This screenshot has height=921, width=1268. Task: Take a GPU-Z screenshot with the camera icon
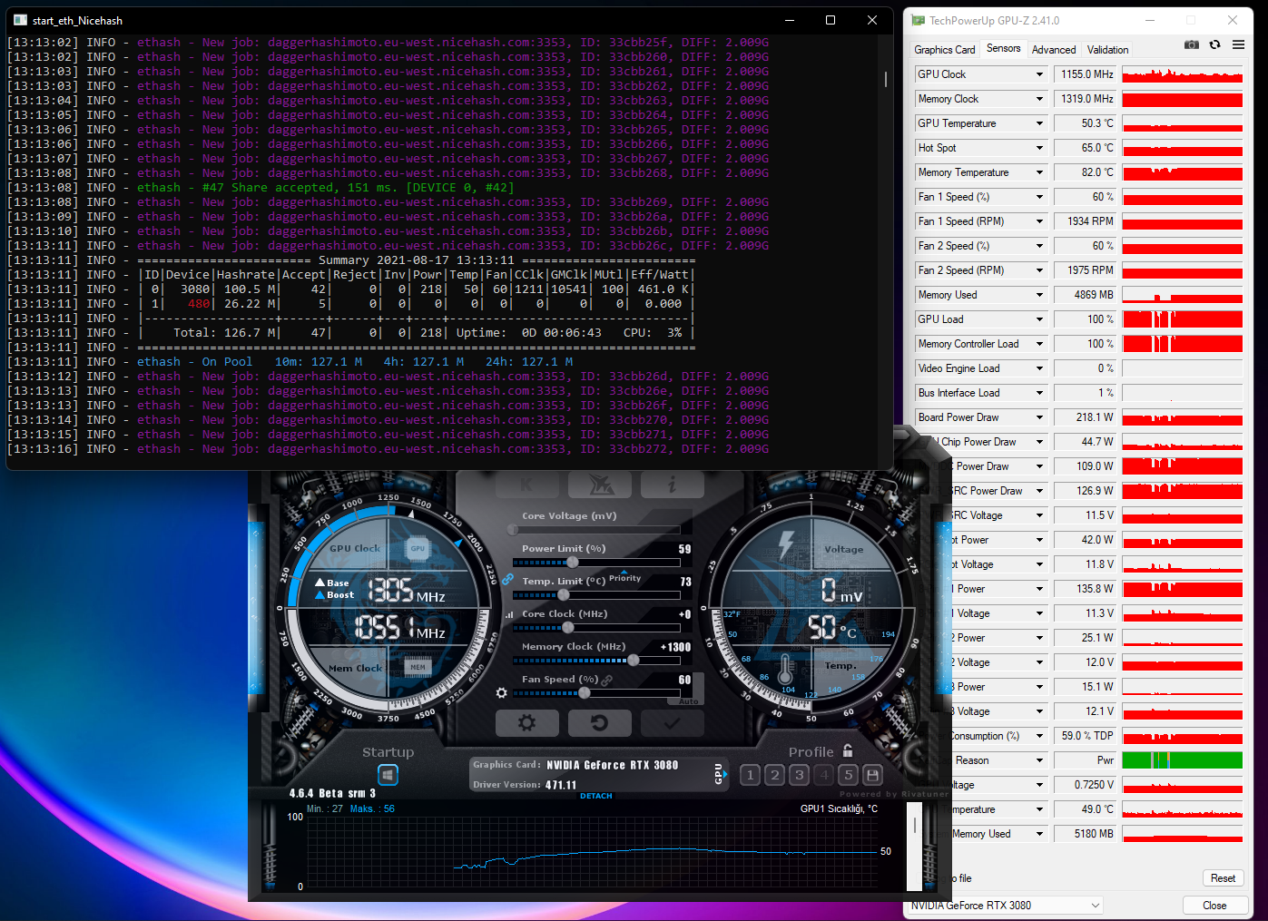(x=1192, y=44)
